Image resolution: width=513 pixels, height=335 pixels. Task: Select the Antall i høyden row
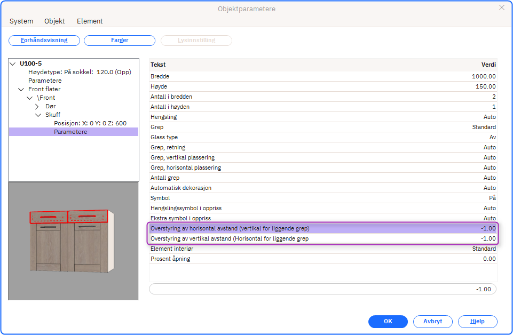click(323, 107)
